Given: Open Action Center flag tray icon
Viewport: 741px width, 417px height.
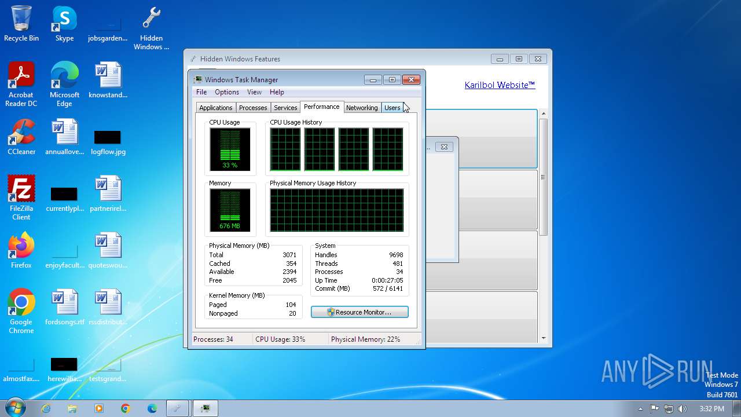Looking at the screenshot, I should [x=655, y=408].
